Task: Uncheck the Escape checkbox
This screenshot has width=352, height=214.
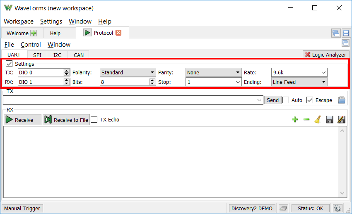Action: point(310,100)
